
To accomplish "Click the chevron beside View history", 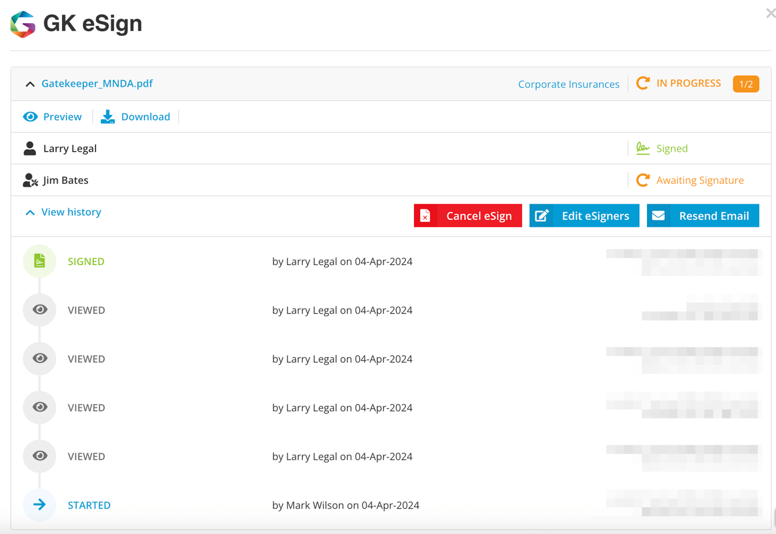I will 30,212.
